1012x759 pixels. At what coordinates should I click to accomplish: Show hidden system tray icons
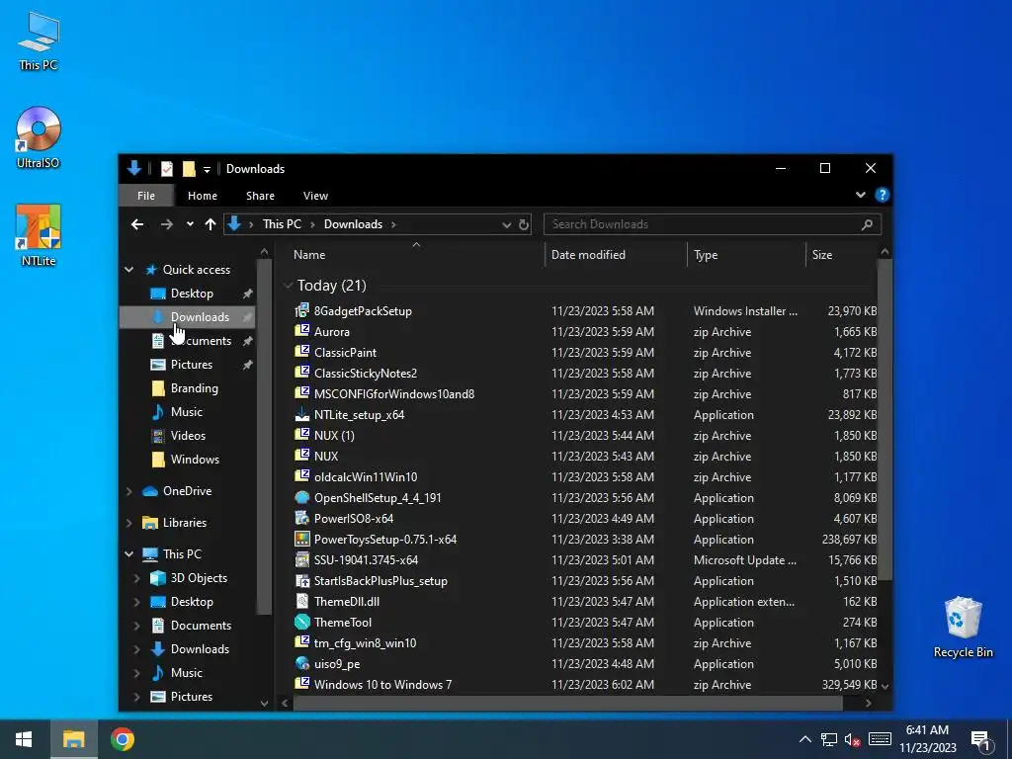(x=804, y=739)
